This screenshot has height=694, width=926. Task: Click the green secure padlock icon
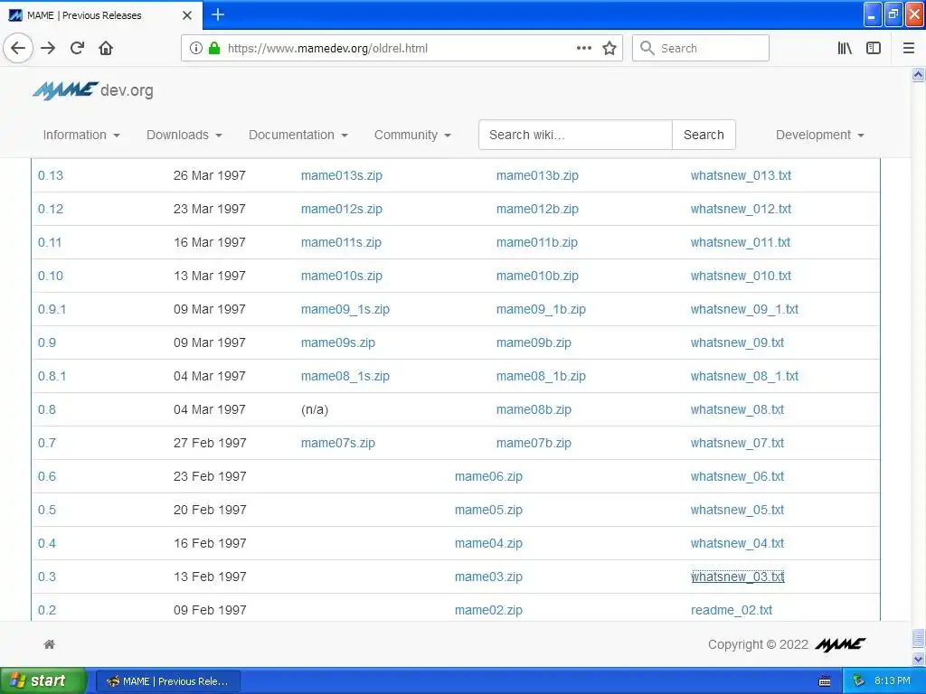pos(214,48)
